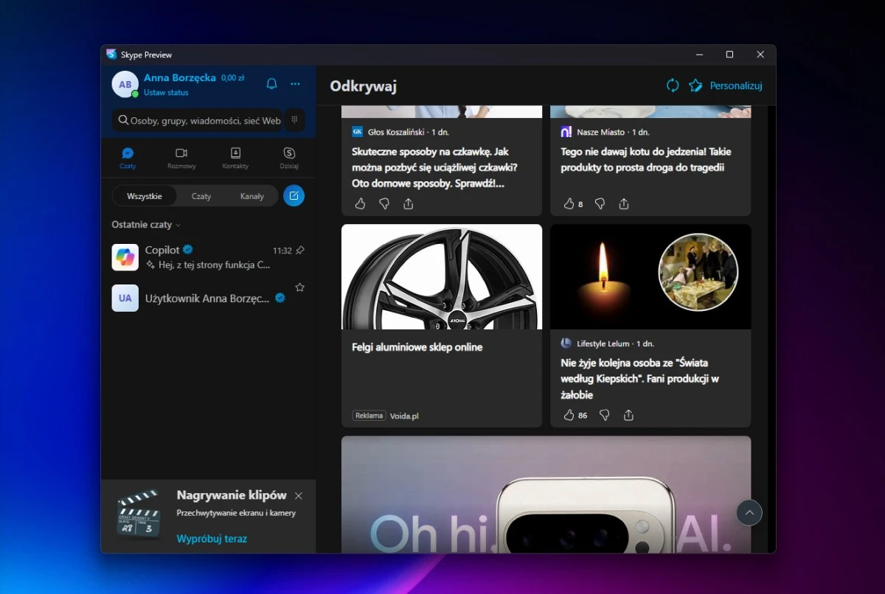This screenshot has height=594, width=885.
Task: Start a new chat with compose icon
Action: [x=294, y=195]
